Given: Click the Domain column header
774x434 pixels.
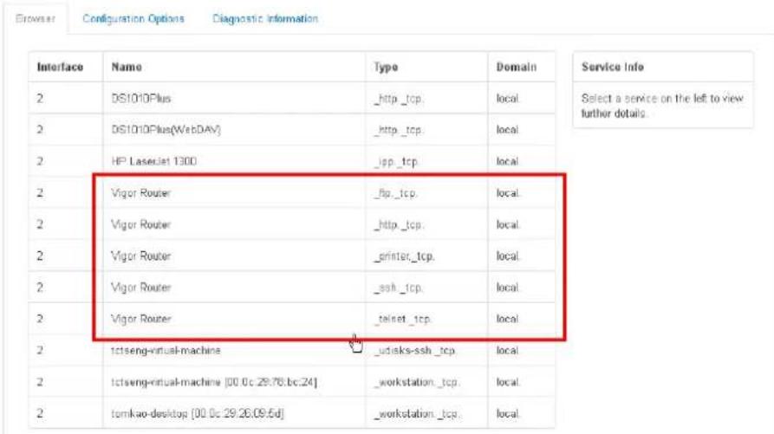Looking at the screenshot, I should point(517,67).
